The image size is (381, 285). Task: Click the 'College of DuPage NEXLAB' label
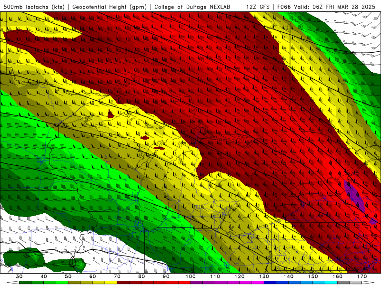pos(192,7)
